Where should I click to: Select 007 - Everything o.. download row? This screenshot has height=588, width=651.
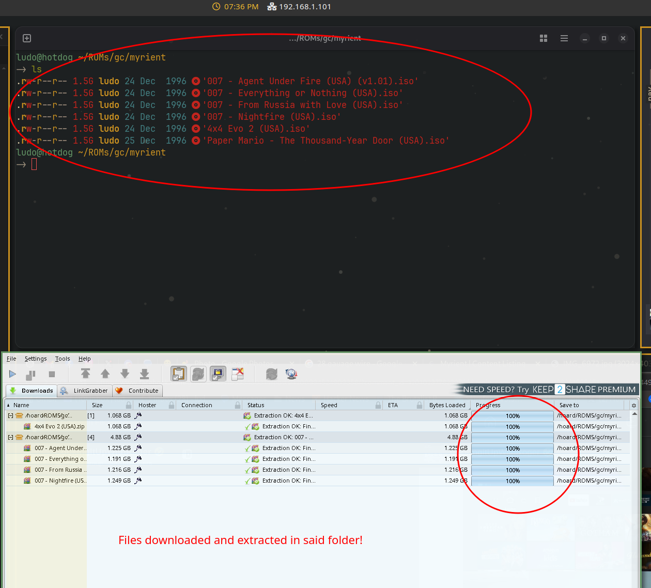tap(318, 459)
